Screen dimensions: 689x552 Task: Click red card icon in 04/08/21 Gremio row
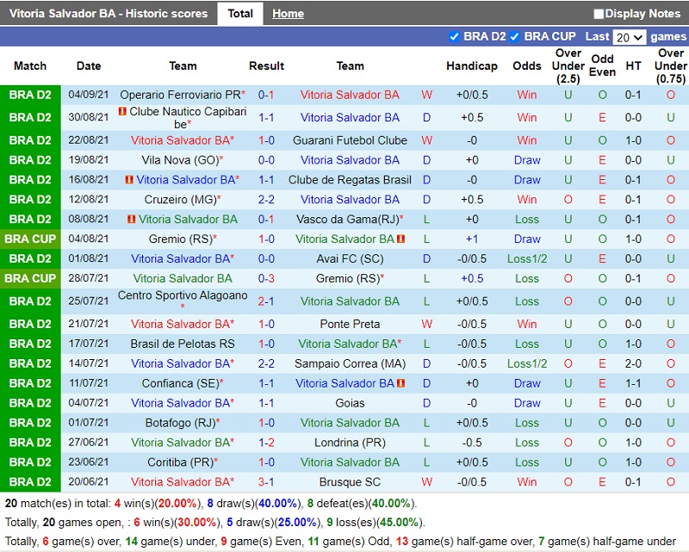pos(401,239)
